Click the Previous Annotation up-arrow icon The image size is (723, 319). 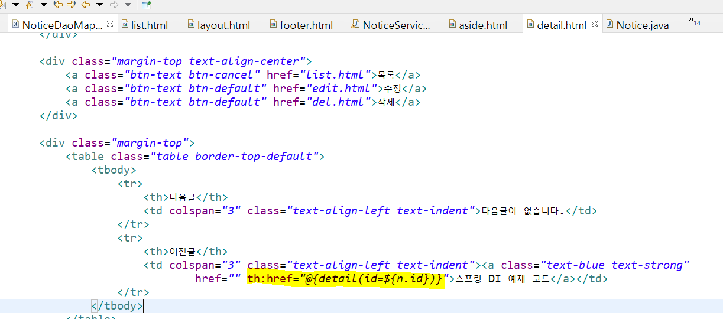30,5
